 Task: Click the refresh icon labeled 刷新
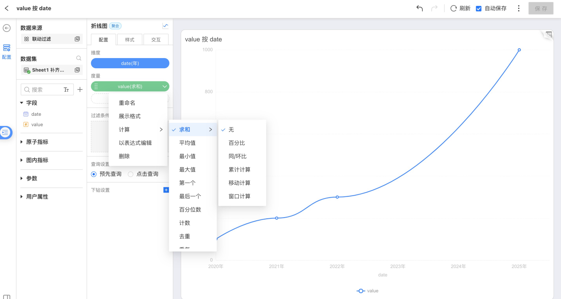(453, 8)
